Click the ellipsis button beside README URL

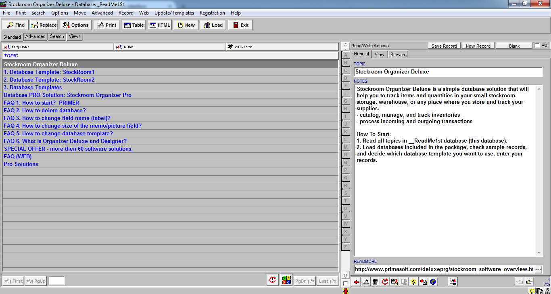click(x=538, y=269)
